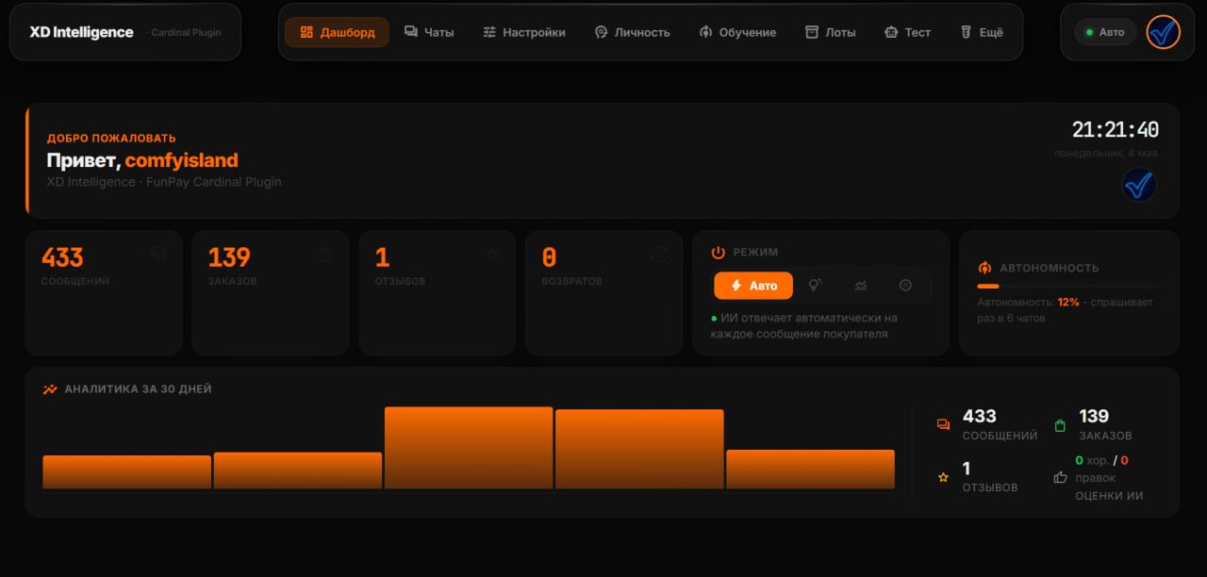Click the messages icon in the analytics summary

pos(943,425)
